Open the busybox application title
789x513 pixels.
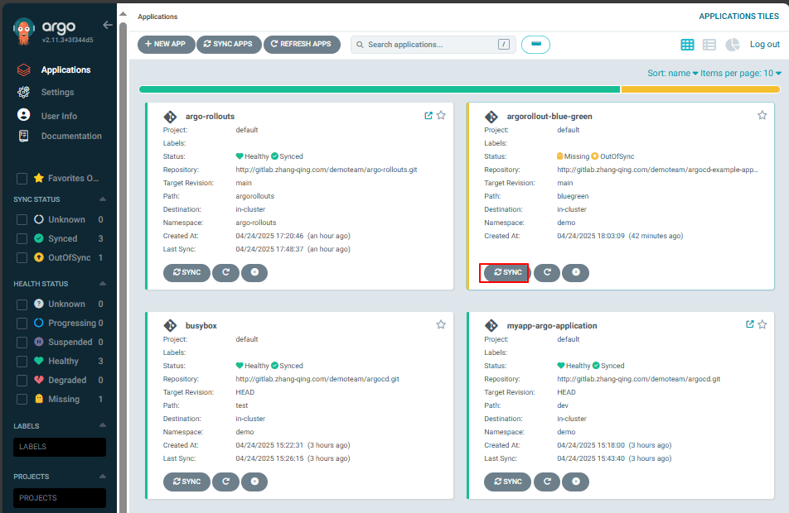coord(201,325)
